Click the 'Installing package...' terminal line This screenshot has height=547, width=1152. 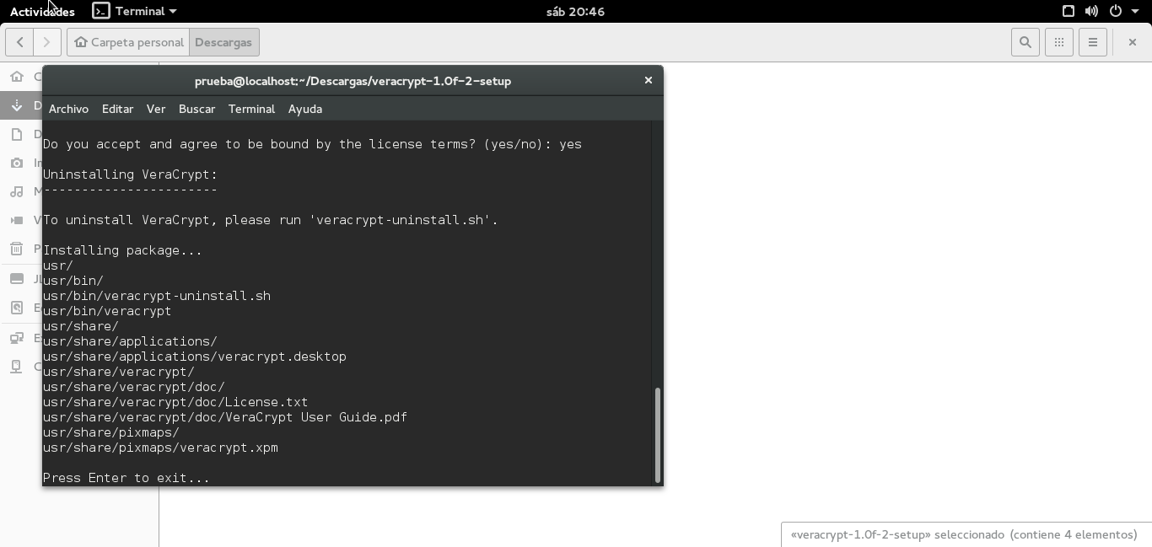click(x=122, y=250)
